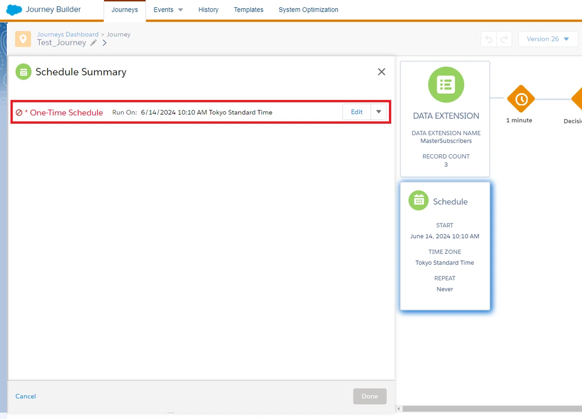Image resolution: width=582 pixels, height=419 pixels.
Task: Click the Data Extension list icon
Action: 446,85
